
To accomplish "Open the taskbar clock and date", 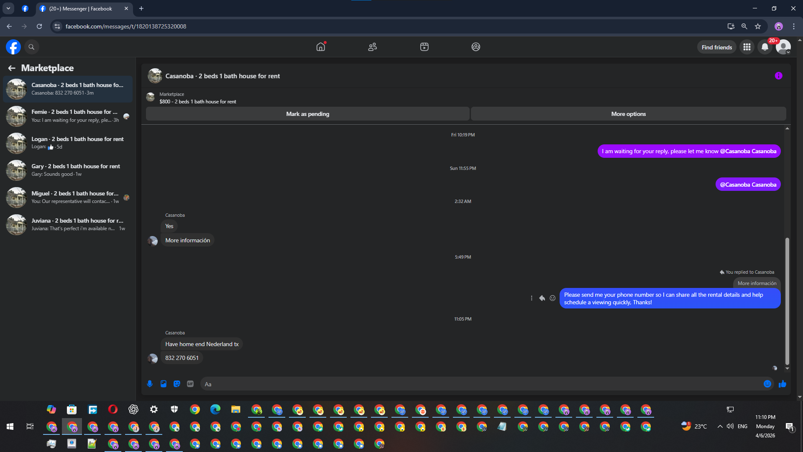I will (765, 426).
